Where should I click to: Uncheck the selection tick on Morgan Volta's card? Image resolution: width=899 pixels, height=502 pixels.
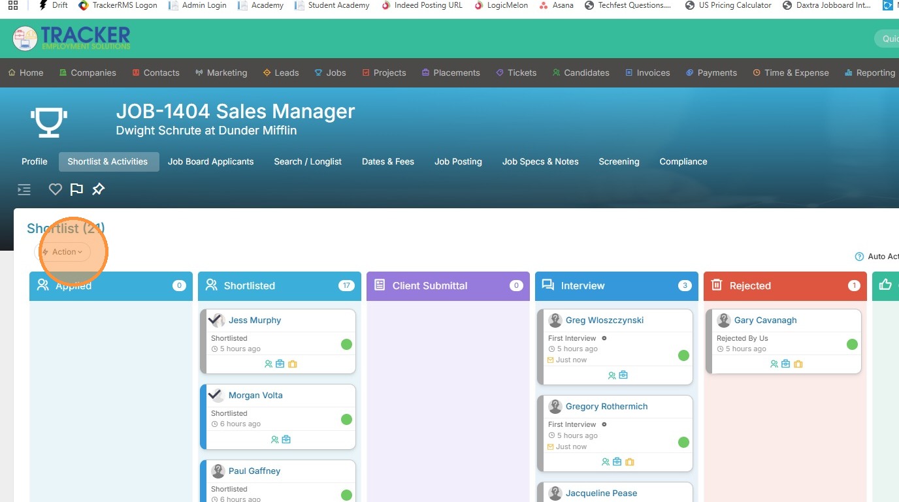point(216,395)
